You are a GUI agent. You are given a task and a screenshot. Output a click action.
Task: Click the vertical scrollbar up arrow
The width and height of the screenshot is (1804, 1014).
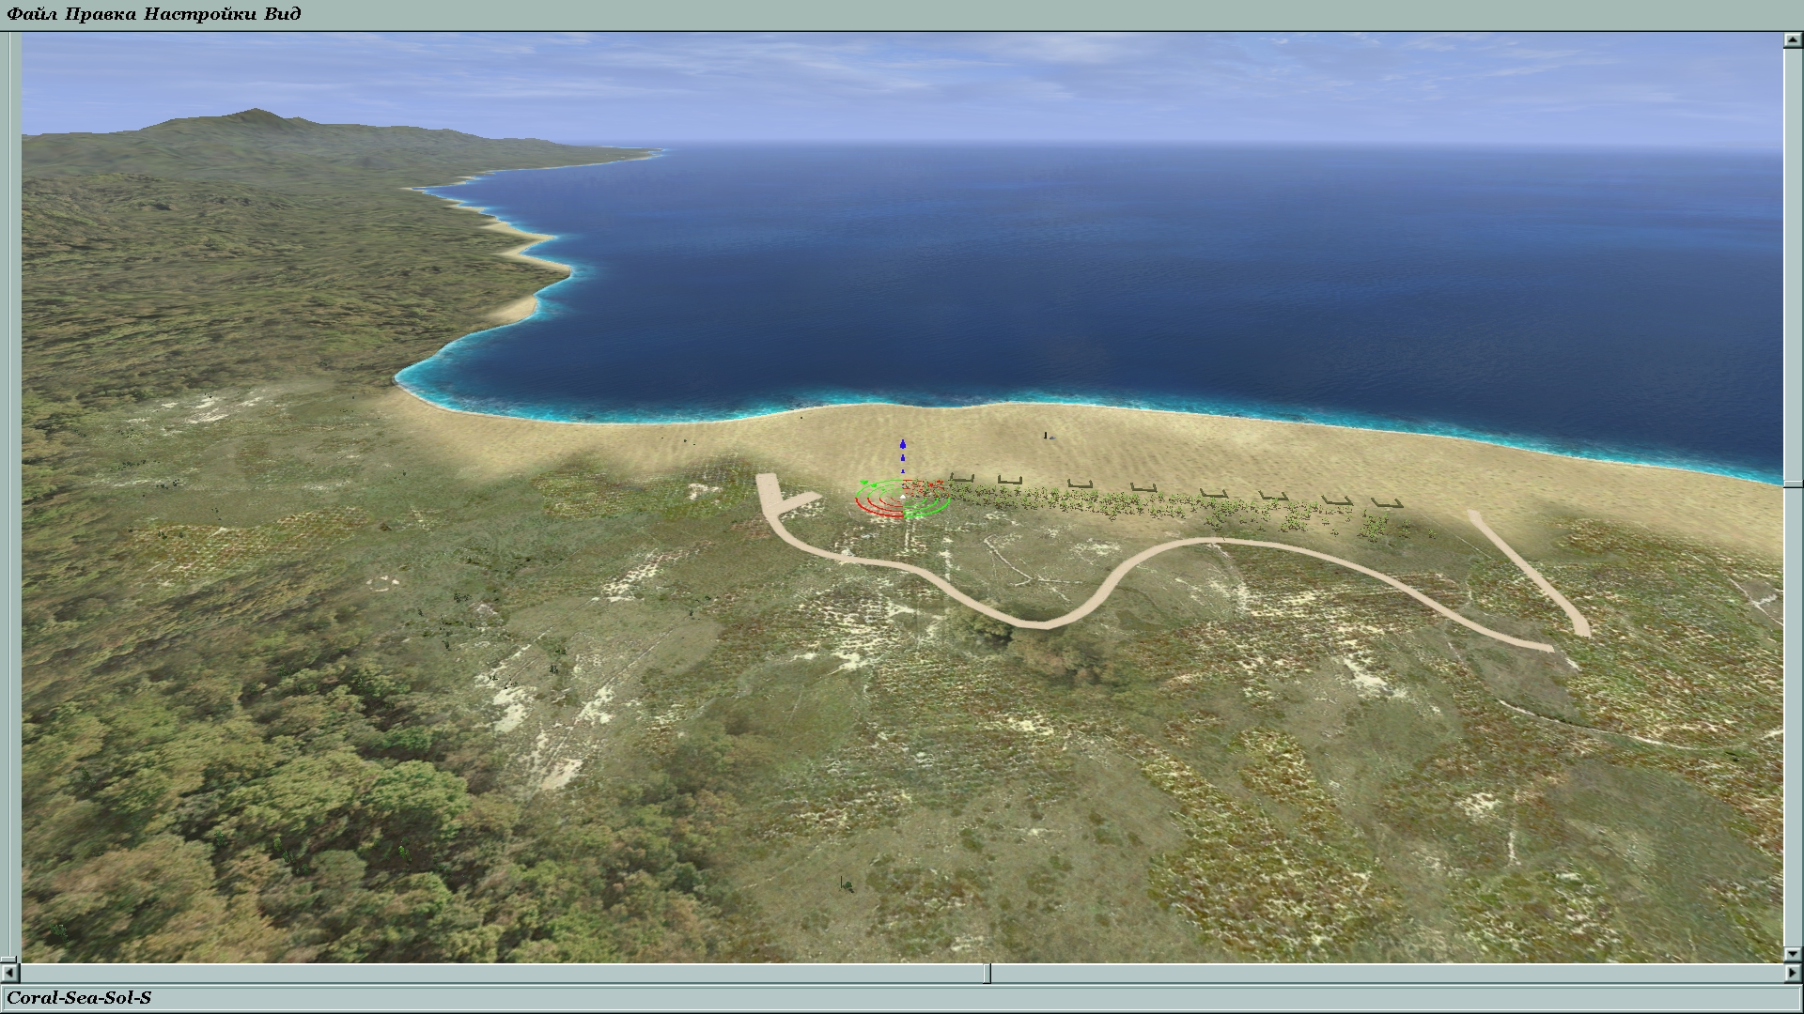pyautogui.click(x=1792, y=40)
